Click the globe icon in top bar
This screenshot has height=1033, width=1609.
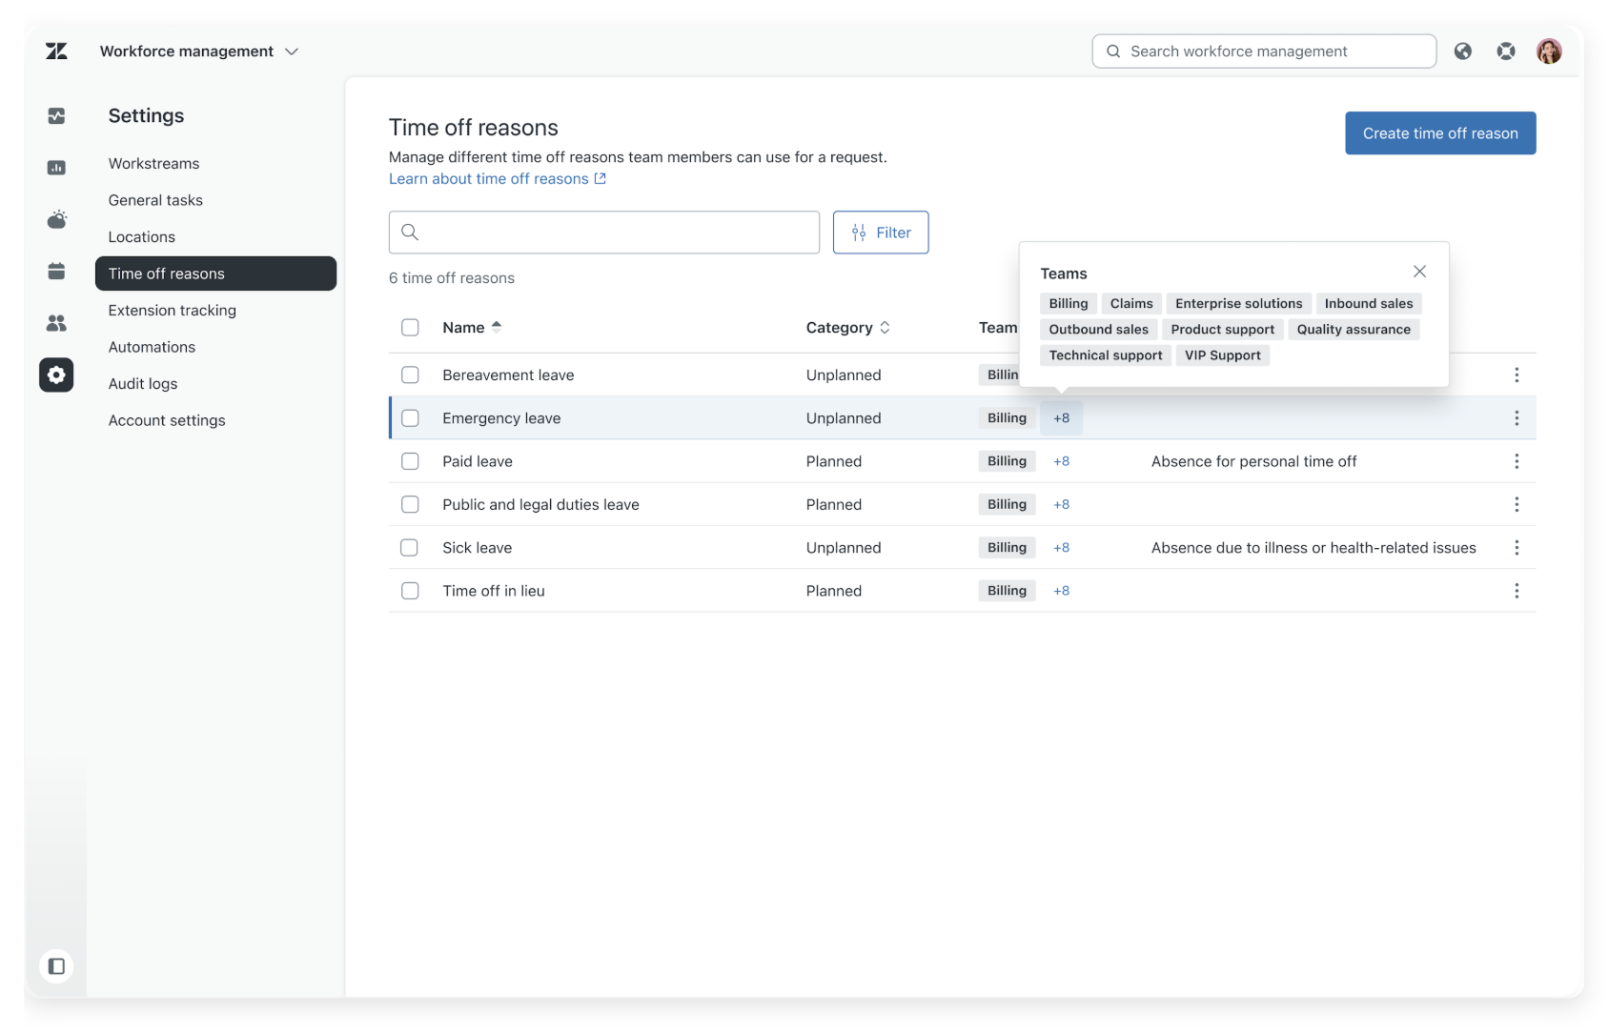(x=1462, y=51)
